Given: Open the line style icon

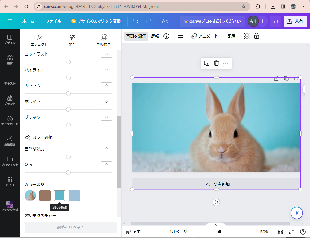Looking at the screenshot, I should [180, 36].
